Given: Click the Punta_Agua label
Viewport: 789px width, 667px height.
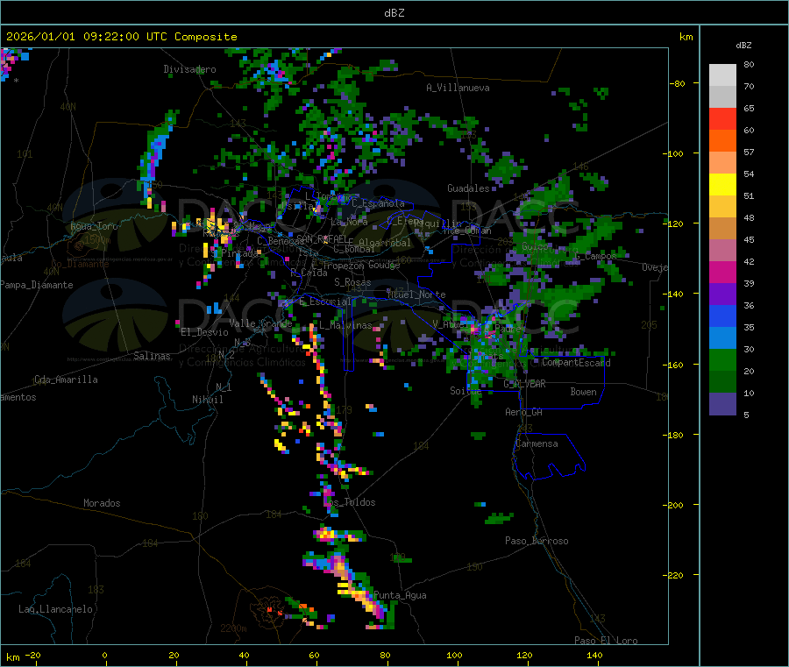Looking at the screenshot, I should click(400, 595).
